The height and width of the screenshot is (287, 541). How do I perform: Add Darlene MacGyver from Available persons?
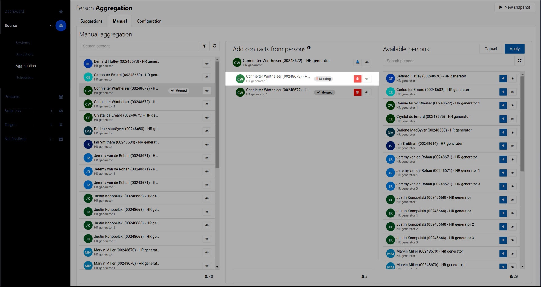tap(503, 132)
